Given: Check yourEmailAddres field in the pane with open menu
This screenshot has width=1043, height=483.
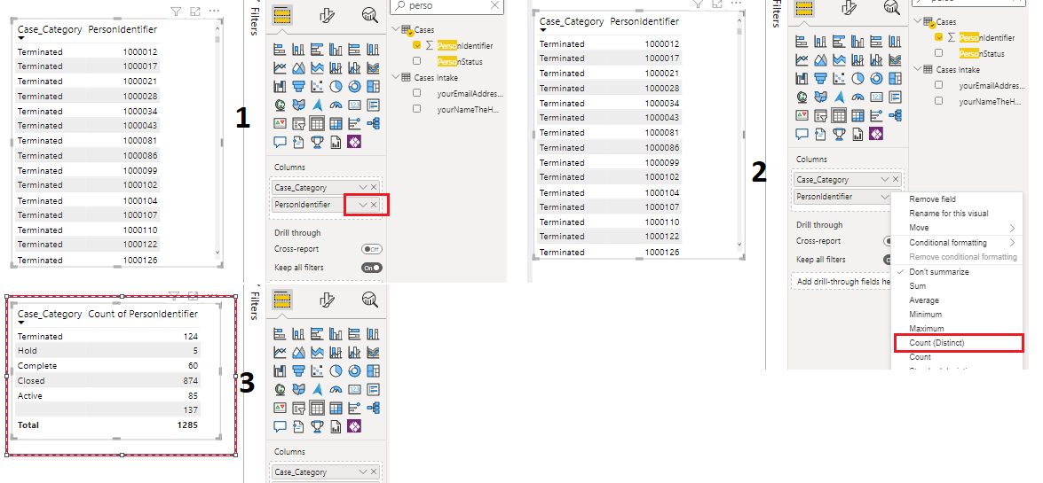Looking at the screenshot, I should 938,85.
